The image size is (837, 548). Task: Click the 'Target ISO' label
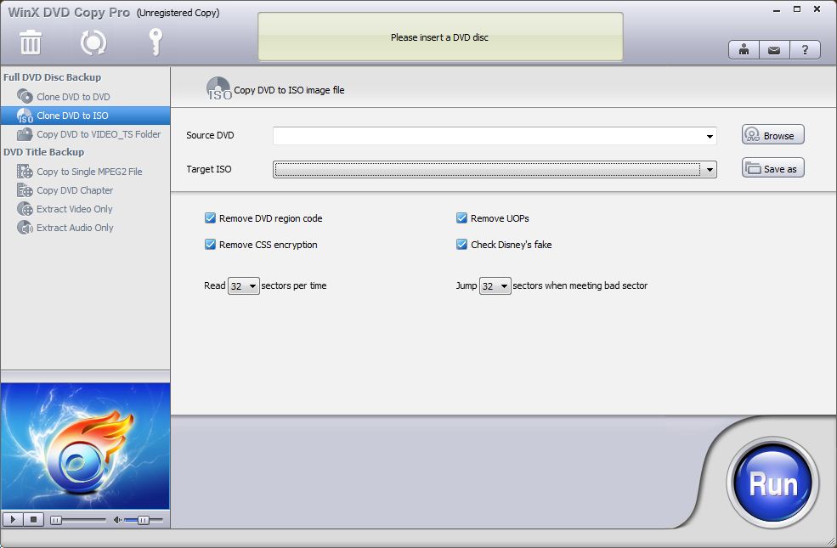[209, 169]
